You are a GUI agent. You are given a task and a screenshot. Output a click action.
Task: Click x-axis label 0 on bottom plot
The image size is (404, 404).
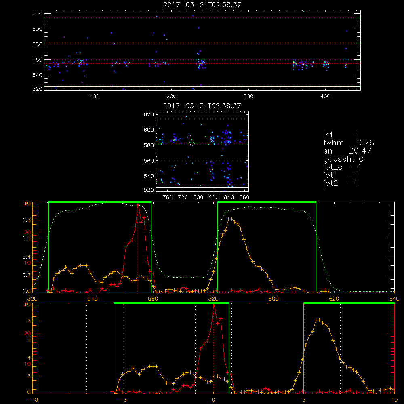click(213, 400)
